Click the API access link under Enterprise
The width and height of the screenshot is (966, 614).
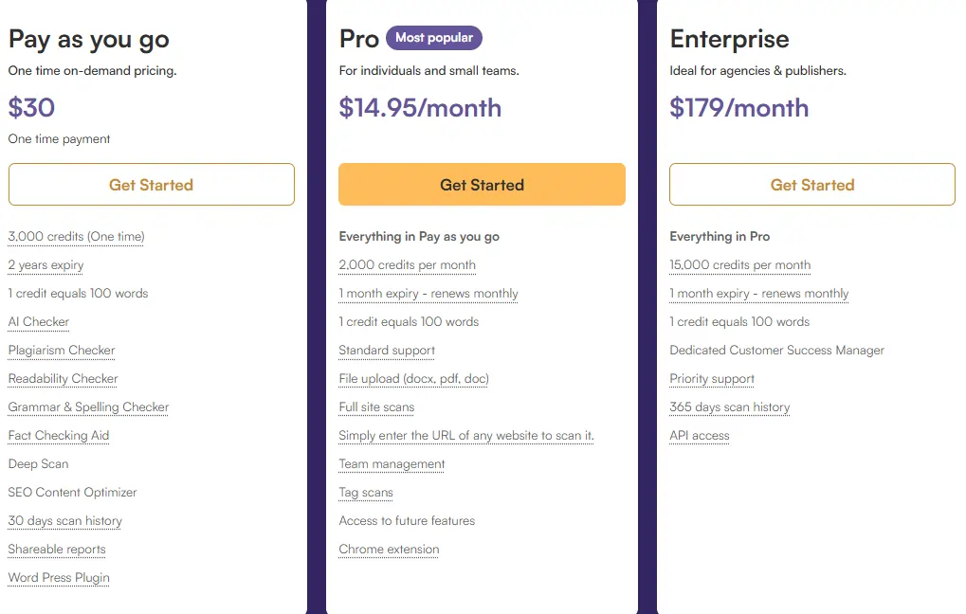click(x=699, y=436)
